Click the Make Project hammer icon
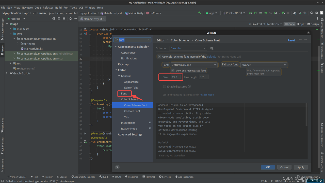 click(200, 13)
